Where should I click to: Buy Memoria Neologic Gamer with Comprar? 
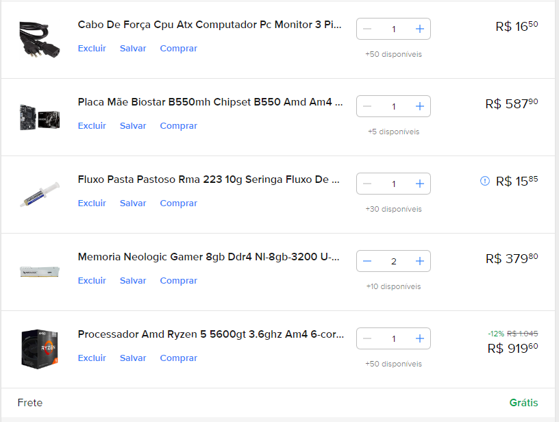coord(178,280)
